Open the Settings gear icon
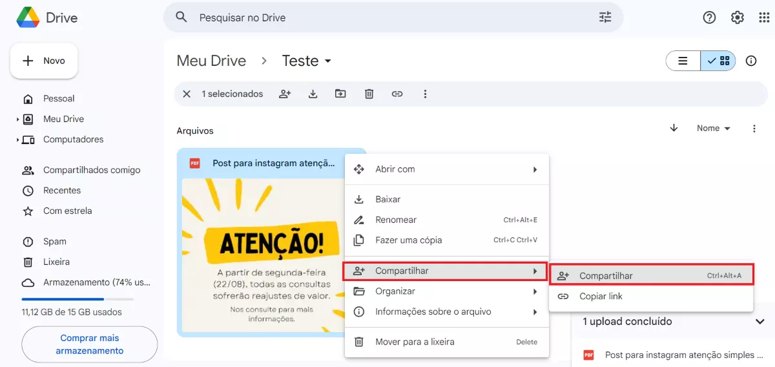Viewport: 775px width, 367px height. tap(738, 17)
